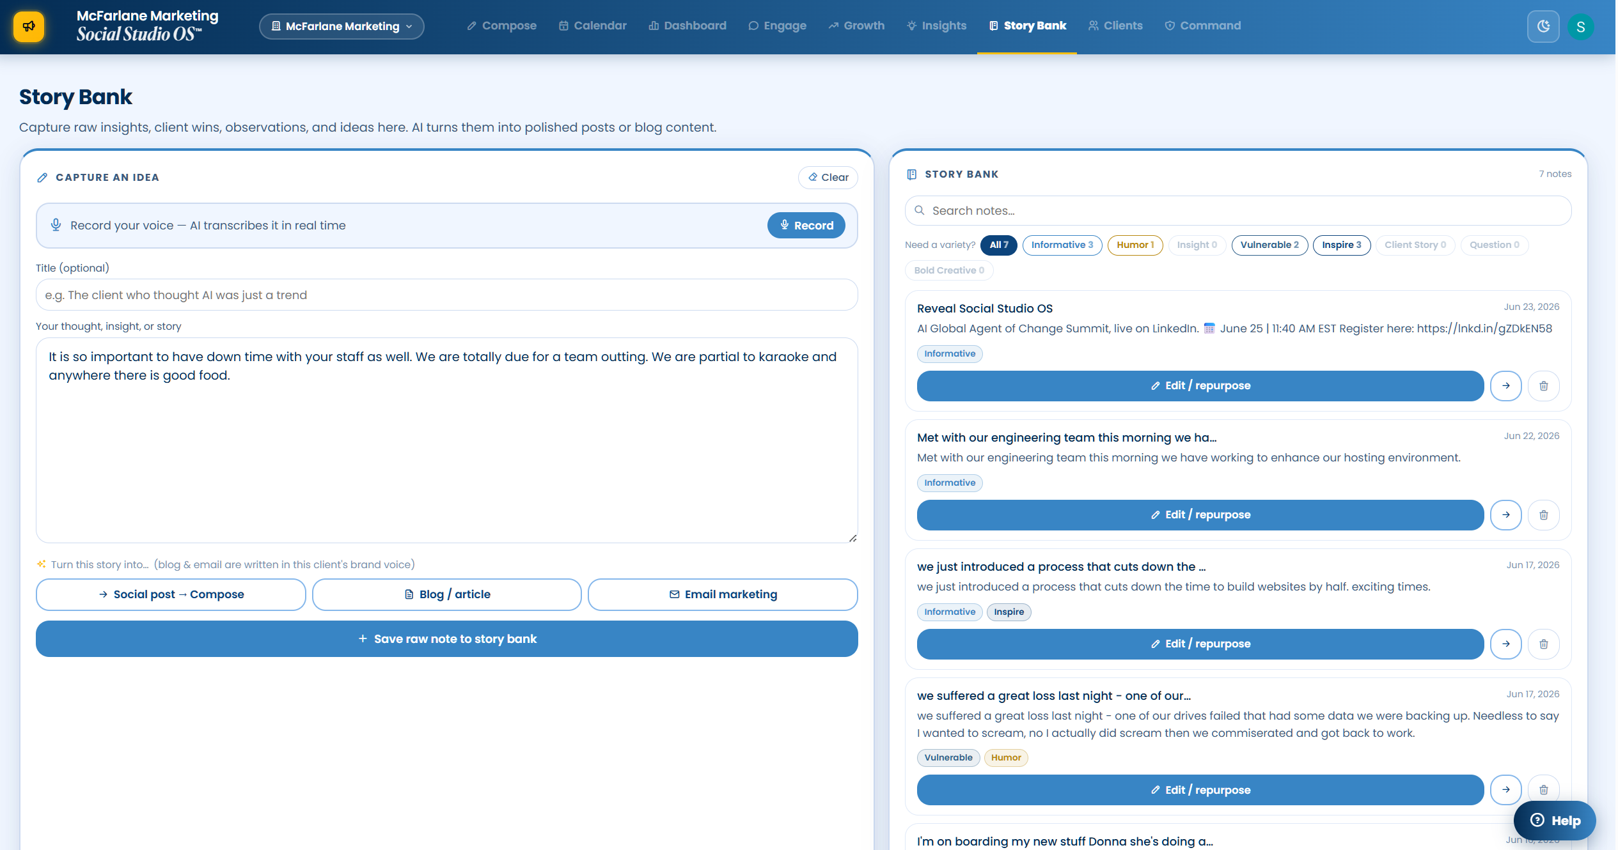The image size is (1618, 850).
Task: Filter notes by Vulnerable 2
Action: [x=1269, y=245]
